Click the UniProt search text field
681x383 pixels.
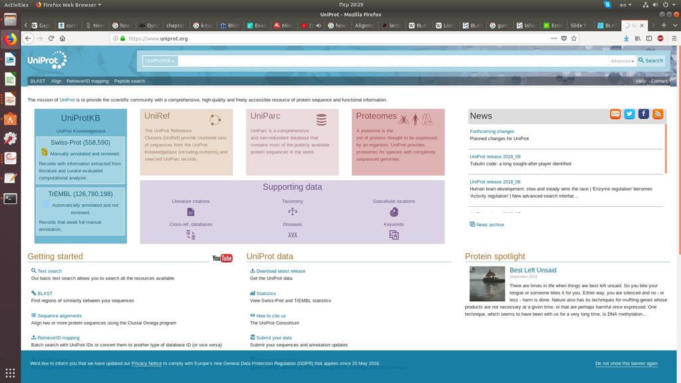point(393,61)
